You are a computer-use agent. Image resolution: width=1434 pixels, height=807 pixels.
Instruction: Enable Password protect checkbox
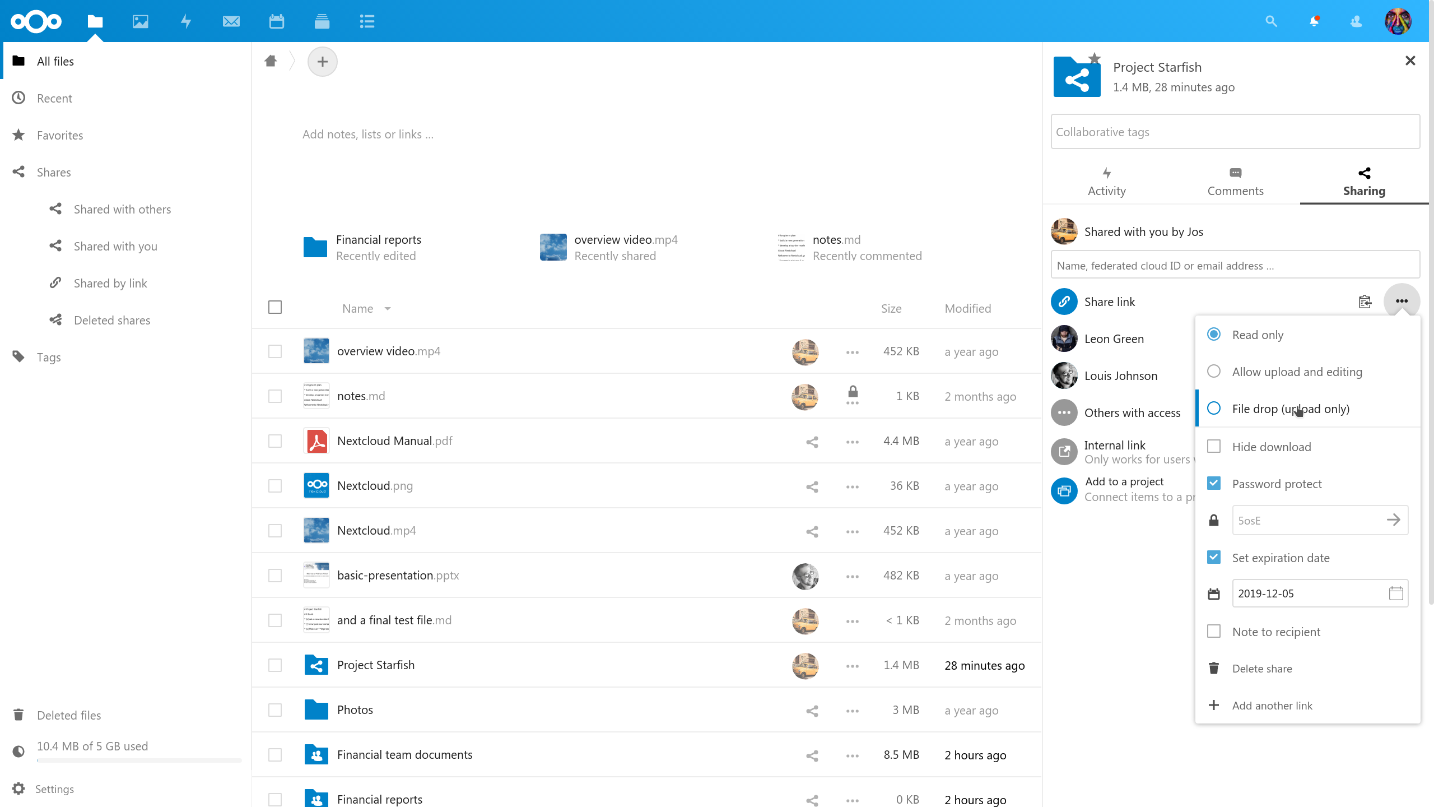(1214, 483)
